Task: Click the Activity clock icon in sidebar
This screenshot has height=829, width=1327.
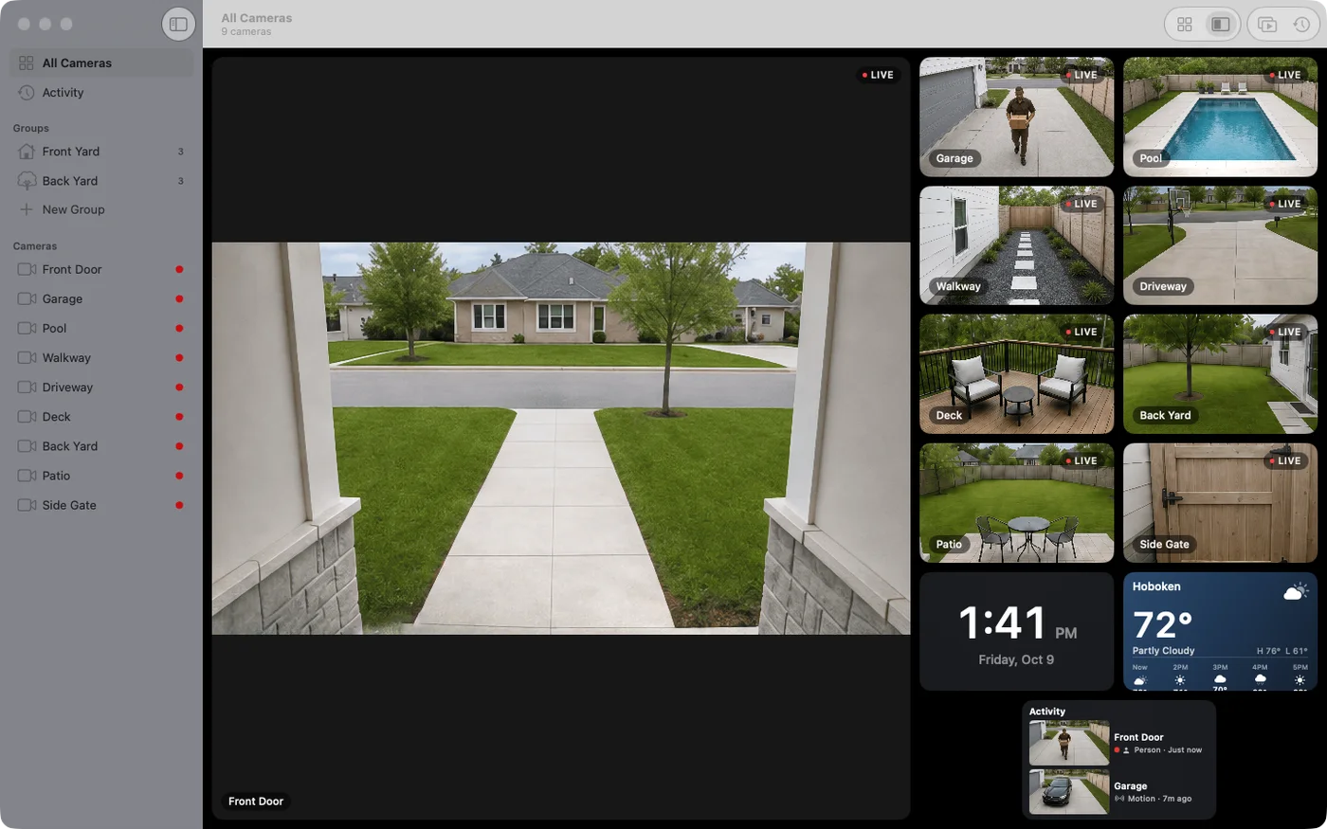Action: coord(27,93)
